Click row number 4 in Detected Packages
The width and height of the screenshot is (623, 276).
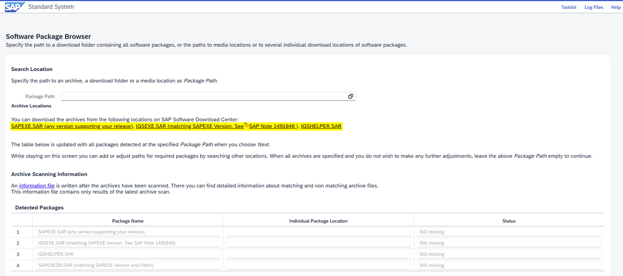coord(18,265)
